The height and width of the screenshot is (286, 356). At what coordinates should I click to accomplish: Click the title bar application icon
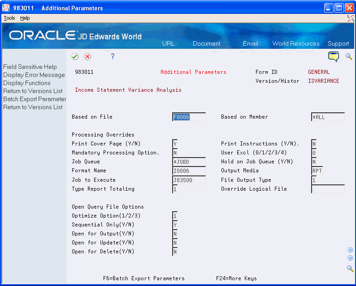[6, 8]
